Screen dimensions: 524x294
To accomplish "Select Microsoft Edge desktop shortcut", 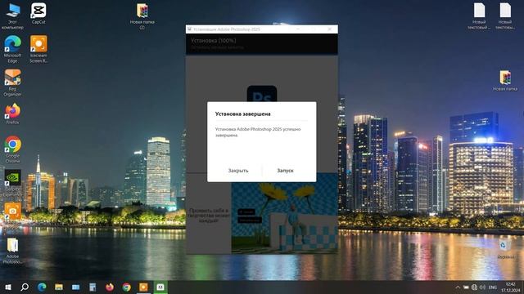I will (12, 49).
